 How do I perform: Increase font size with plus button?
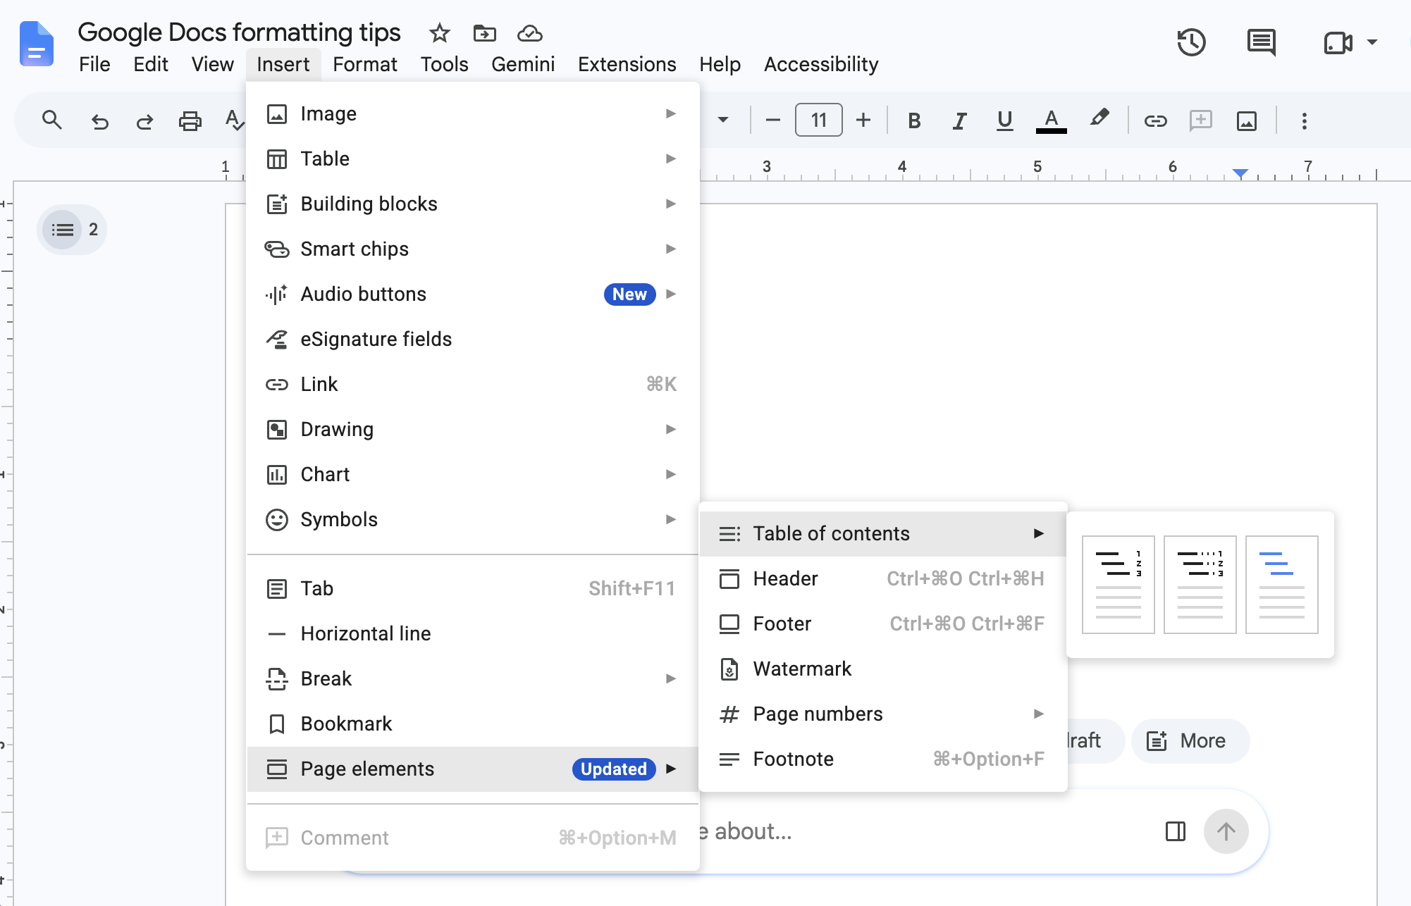point(863,120)
